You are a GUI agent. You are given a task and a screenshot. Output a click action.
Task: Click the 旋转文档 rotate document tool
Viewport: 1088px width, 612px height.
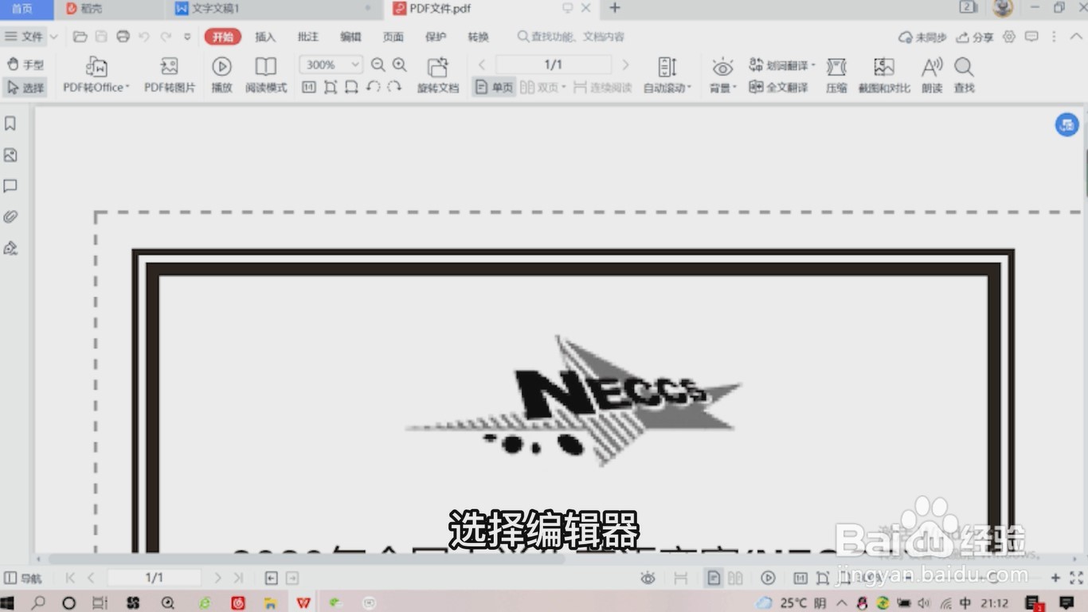[x=438, y=75]
